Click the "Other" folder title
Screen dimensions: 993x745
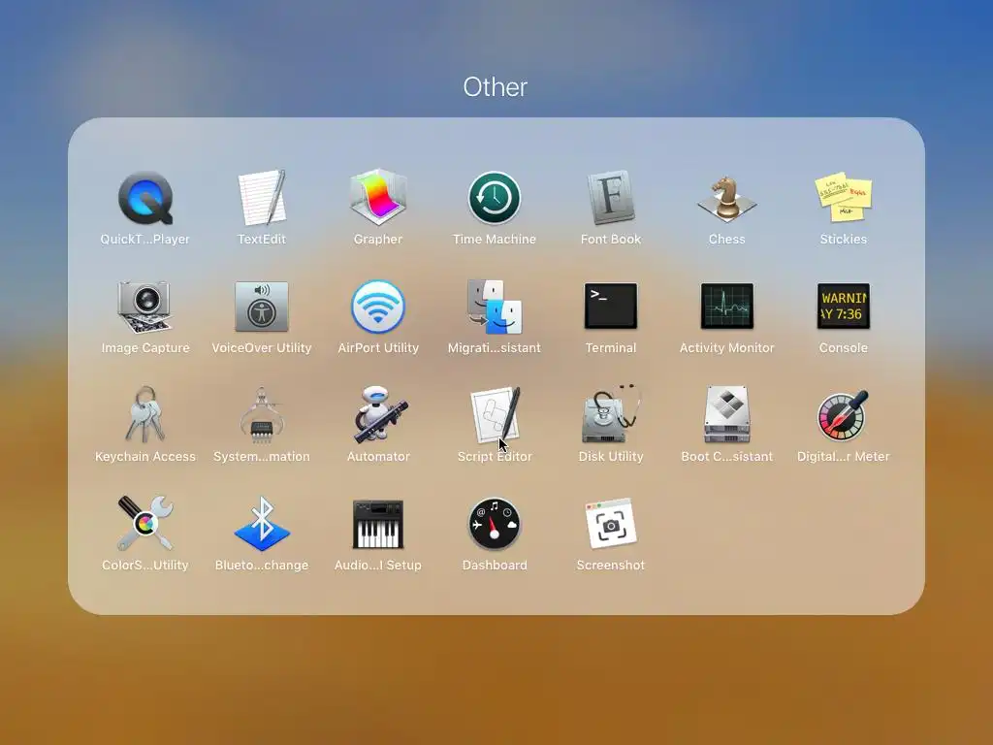pyautogui.click(x=496, y=87)
